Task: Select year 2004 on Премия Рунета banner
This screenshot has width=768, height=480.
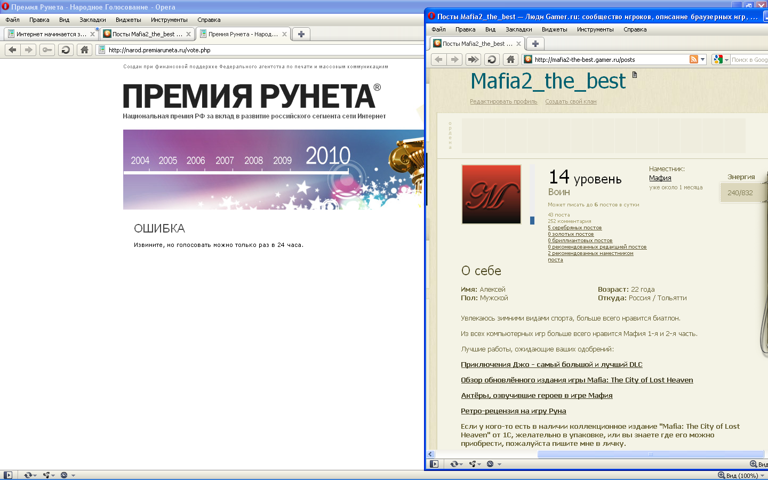Action: 140,161
